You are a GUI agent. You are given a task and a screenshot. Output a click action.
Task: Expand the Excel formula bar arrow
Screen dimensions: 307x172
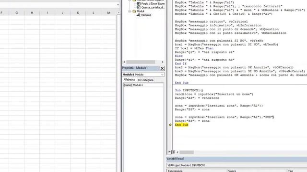(x=118, y=5)
